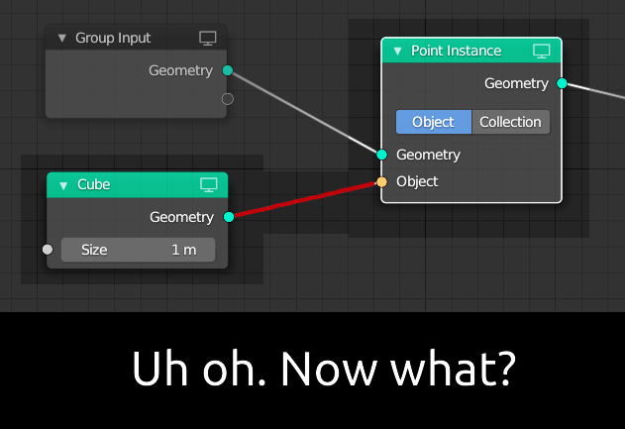Viewport: 625px width, 429px height.
Task: Click the Point Instance node monitor icon
Action: point(541,52)
